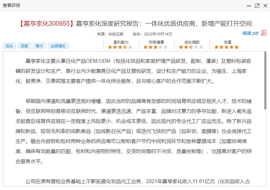Click the 来源: 华创证券 text
The width and height of the screenshot is (270, 190).
coord(110,34)
